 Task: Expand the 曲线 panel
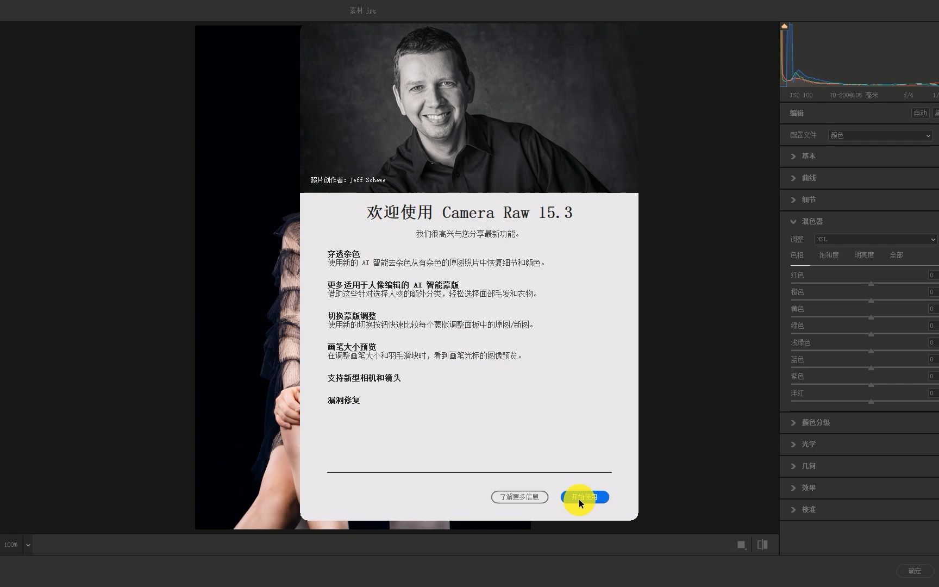(x=809, y=178)
